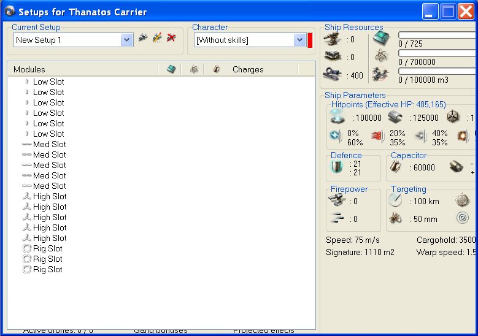The width and height of the screenshot is (478, 336).
Task: Click the Signature: 1110 m2 value
Action: pyautogui.click(x=360, y=252)
